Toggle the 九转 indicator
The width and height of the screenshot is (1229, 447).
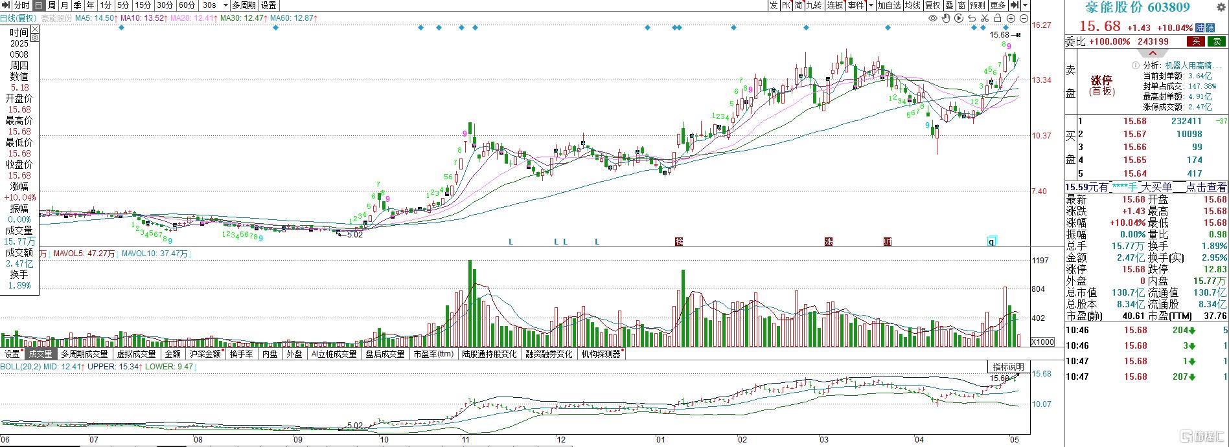[x=814, y=5]
